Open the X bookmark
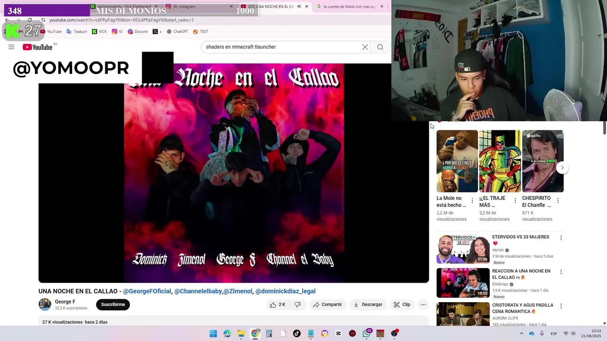This screenshot has height=341, width=607. (157, 32)
